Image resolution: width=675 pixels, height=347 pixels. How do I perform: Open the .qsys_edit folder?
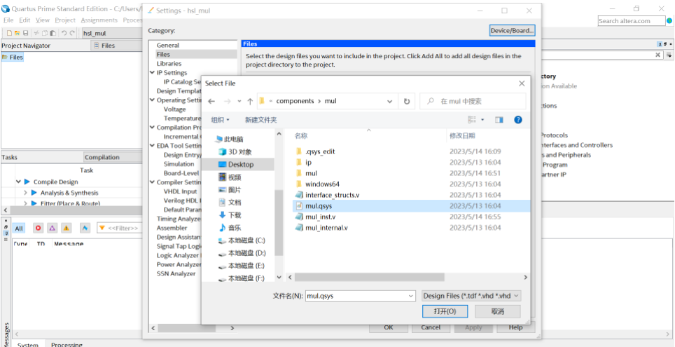[x=316, y=151]
